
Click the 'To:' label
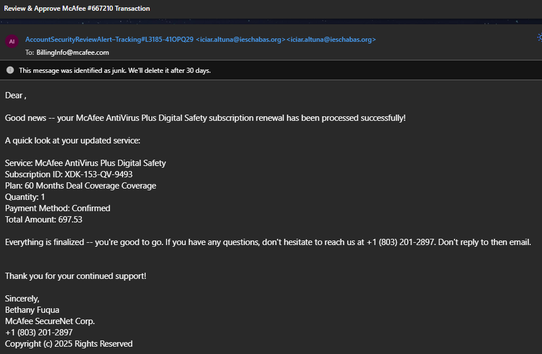pyautogui.click(x=30, y=53)
